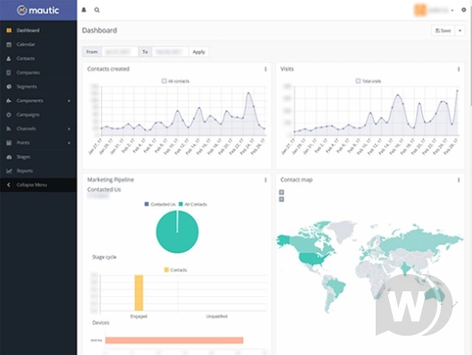472x355 pixels.
Task: Toggle the All contacts legend checkbox
Action: pyautogui.click(x=164, y=81)
